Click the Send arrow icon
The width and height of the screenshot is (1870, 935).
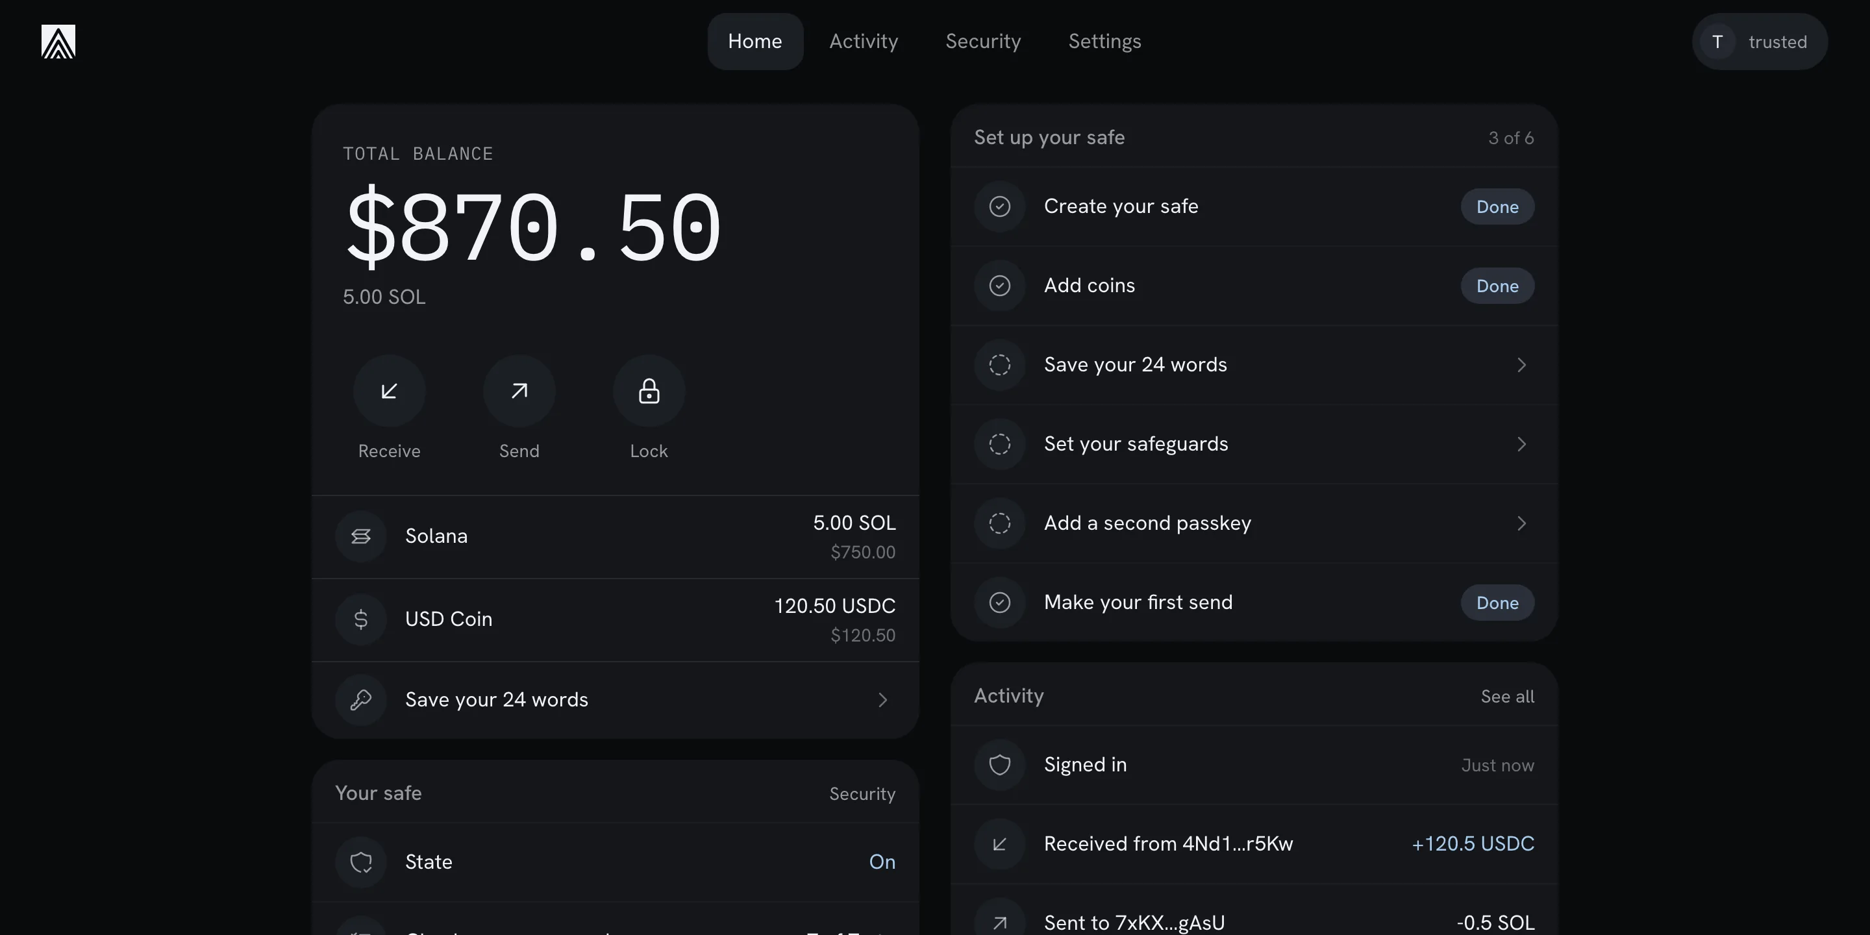[519, 390]
